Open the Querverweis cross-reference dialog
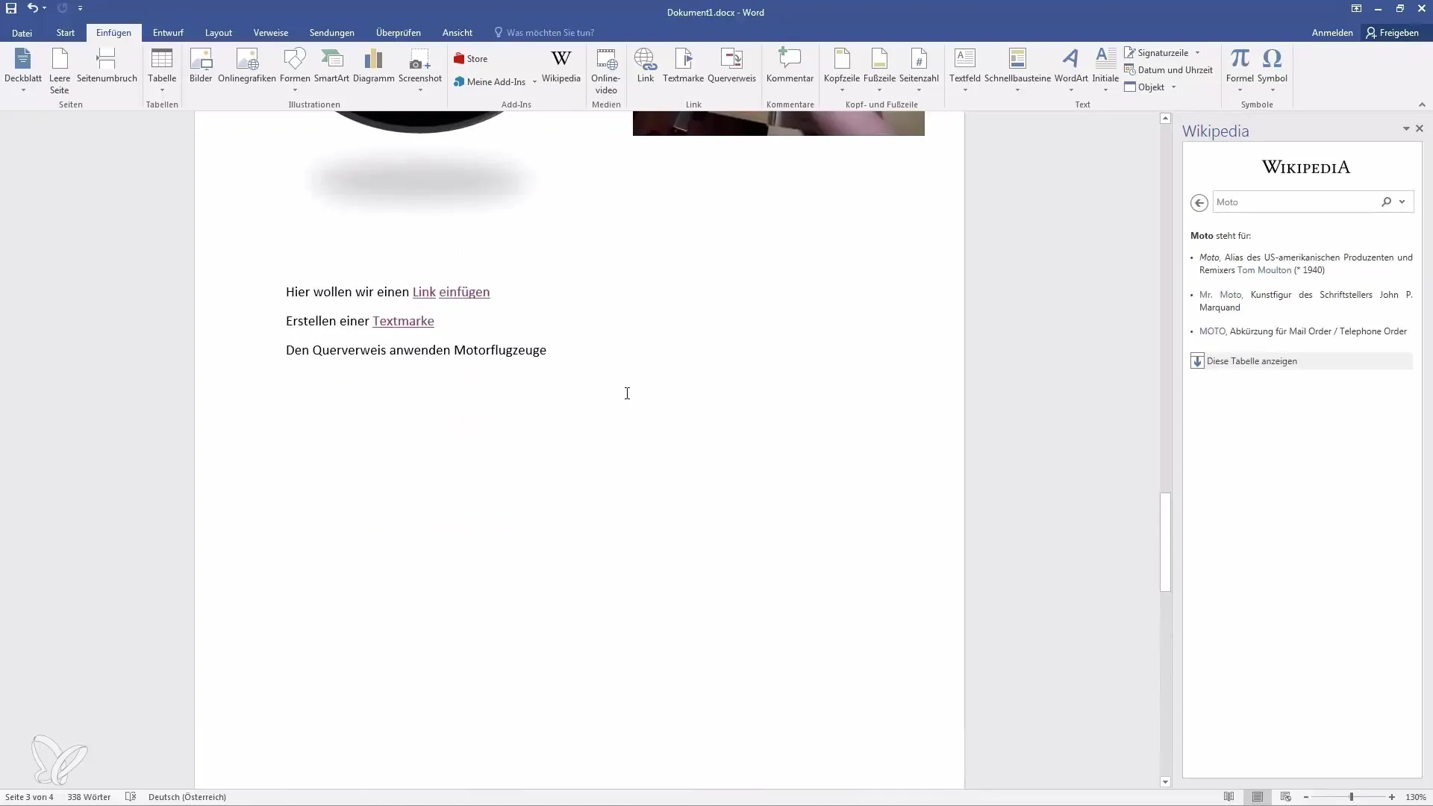 point(731,66)
